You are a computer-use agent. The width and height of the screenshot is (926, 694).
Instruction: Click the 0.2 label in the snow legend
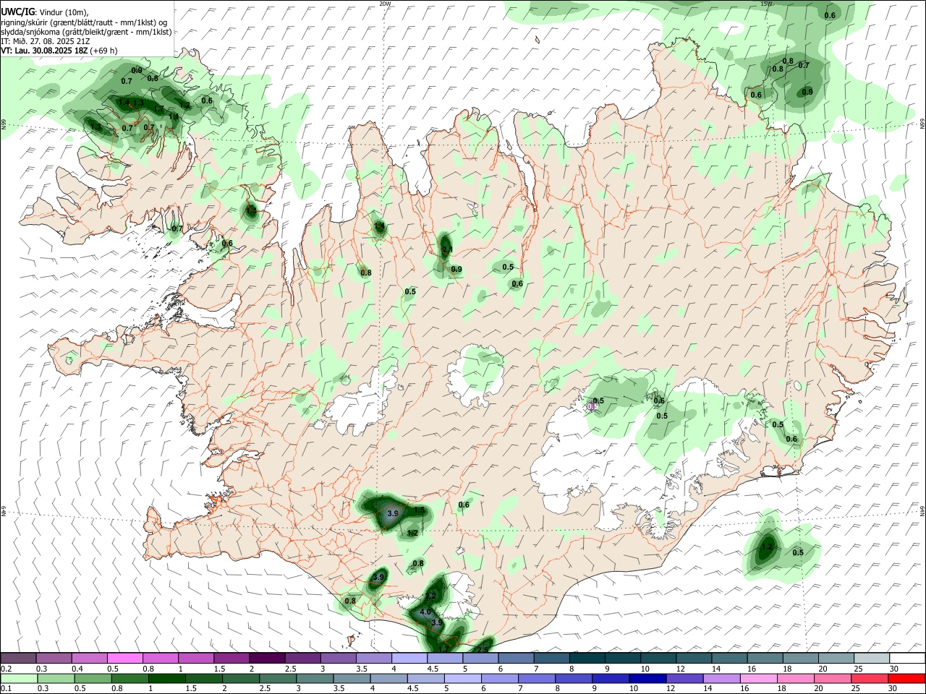(6, 669)
